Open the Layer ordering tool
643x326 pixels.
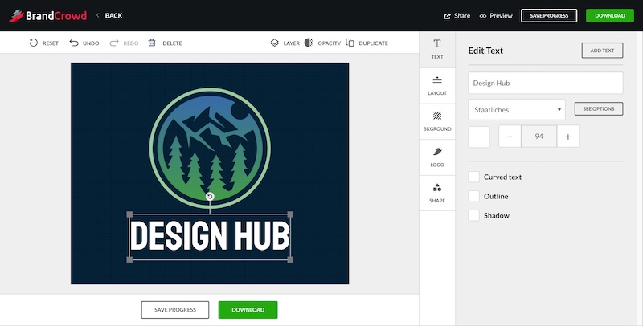tap(275, 43)
